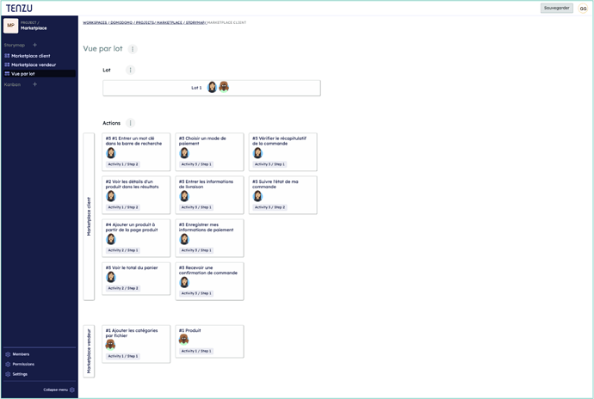594x399 pixels.
Task: Click the brown-haired avatar in Lot 1
Action: pos(224,87)
